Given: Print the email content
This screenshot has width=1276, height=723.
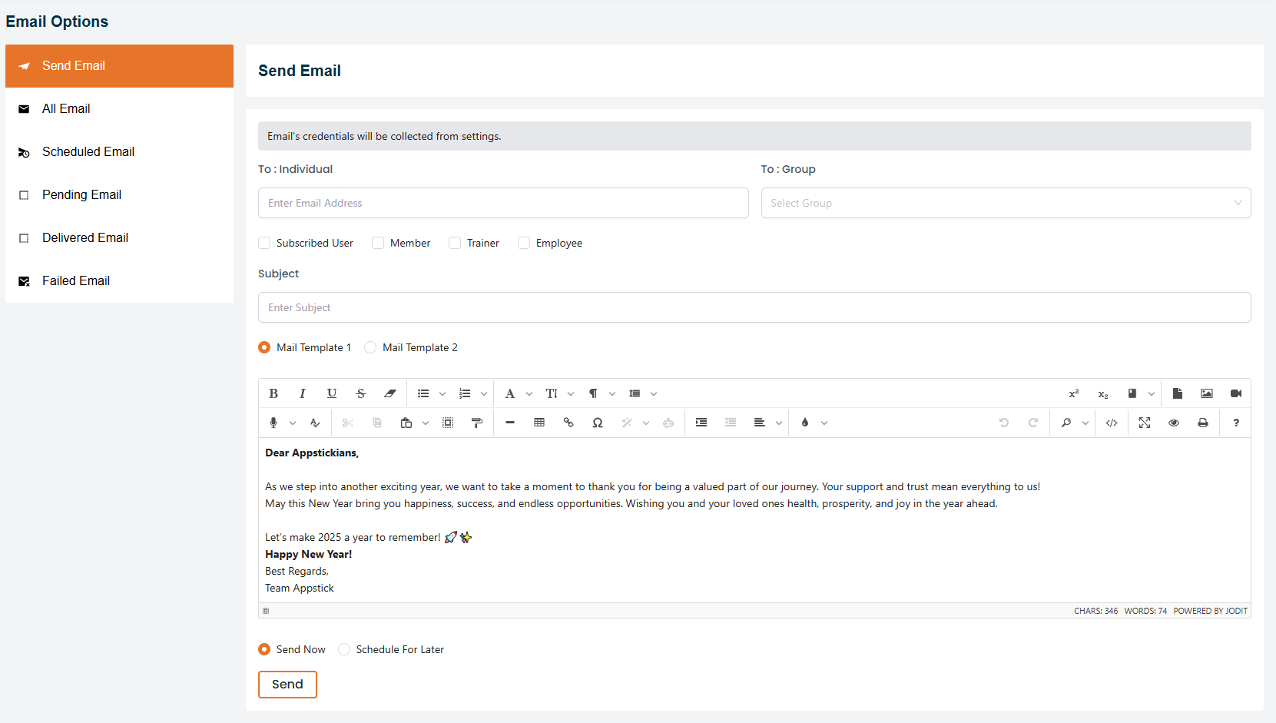Looking at the screenshot, I should 1203,423.
